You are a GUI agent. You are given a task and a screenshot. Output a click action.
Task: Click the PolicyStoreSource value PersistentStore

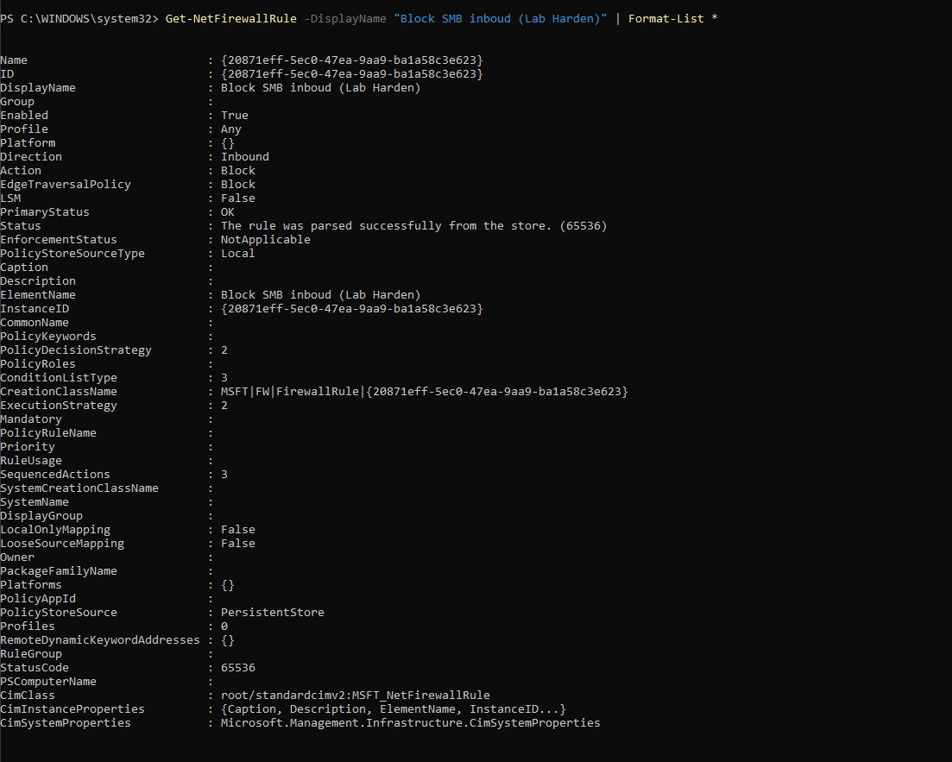[272, 612]
